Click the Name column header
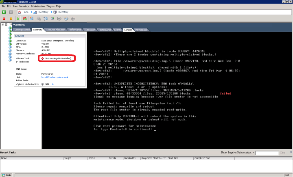Screen dimensions: 293x177 [32, 158]
